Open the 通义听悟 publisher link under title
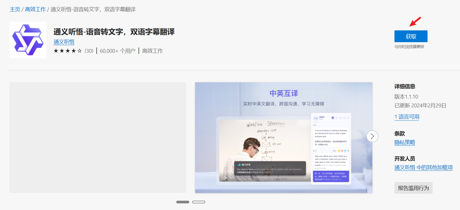The image size is (460, 210). tap(64, 42)
